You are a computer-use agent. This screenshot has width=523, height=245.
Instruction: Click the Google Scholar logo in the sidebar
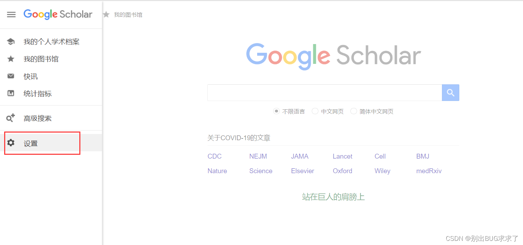click(x=58, y=14)
